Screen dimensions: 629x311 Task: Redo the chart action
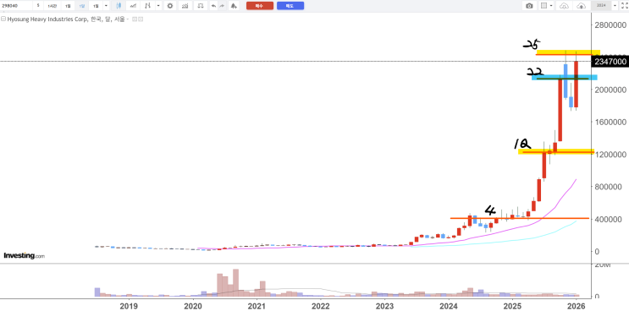pyautogui.click(x=222, y=6)
